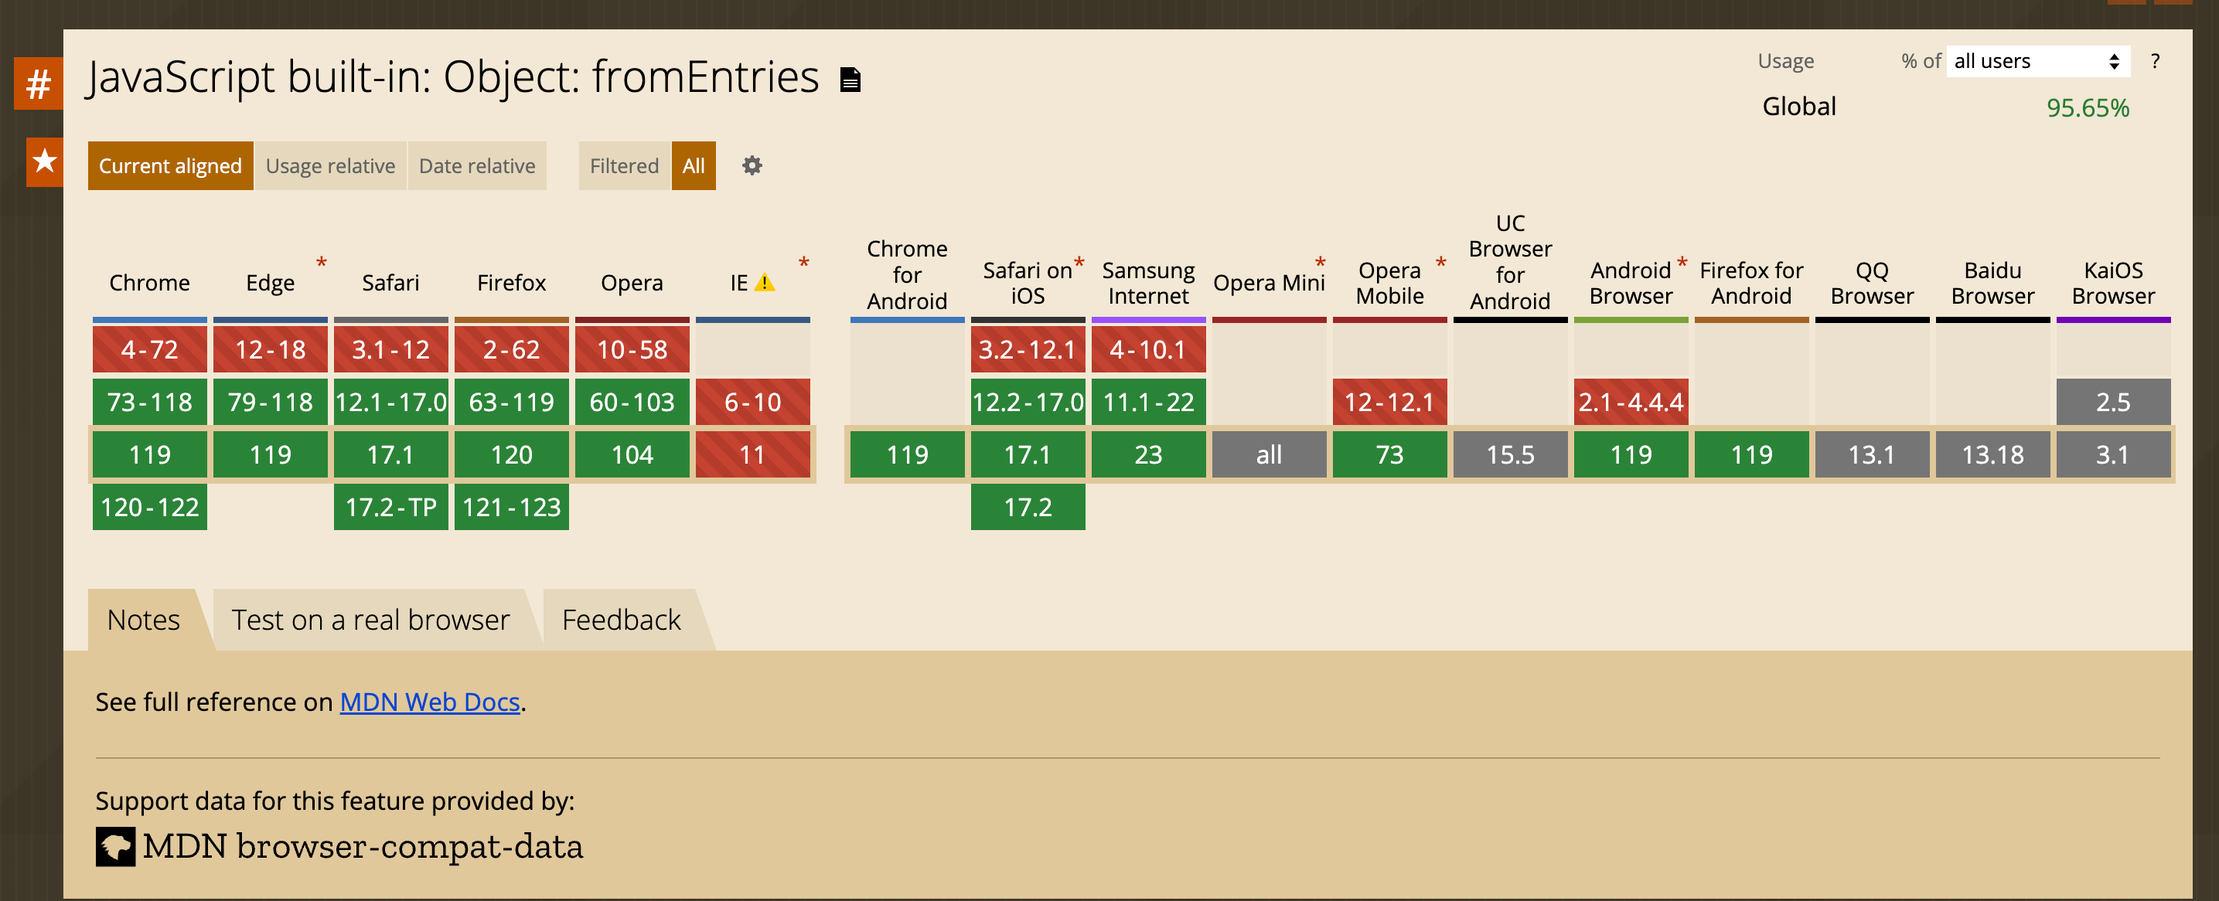Click UC Browser 15.5 cell
This screenshot has width=2219, height=901.
pyautogui.click(x=1510, y=454)
